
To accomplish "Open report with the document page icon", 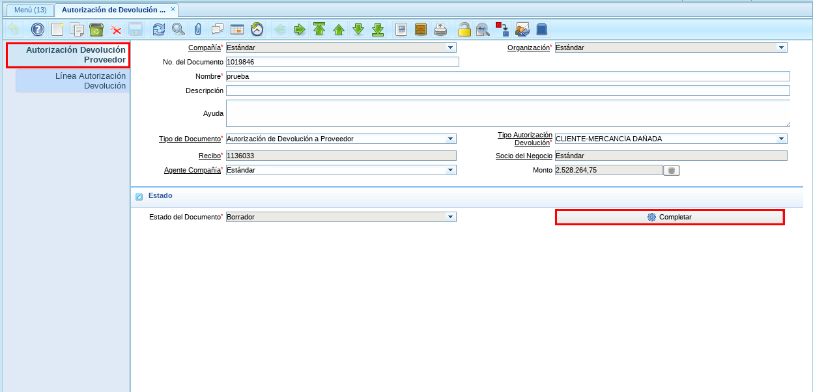I will 401,29.
